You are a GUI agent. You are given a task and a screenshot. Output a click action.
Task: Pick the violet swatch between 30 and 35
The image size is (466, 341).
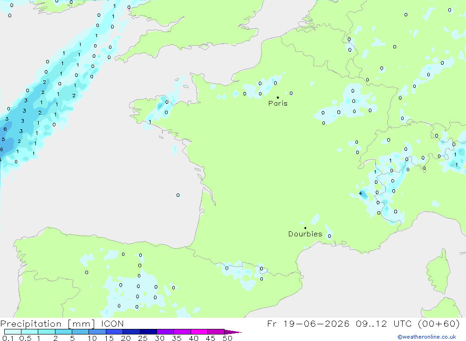click(x=165, y=332)
